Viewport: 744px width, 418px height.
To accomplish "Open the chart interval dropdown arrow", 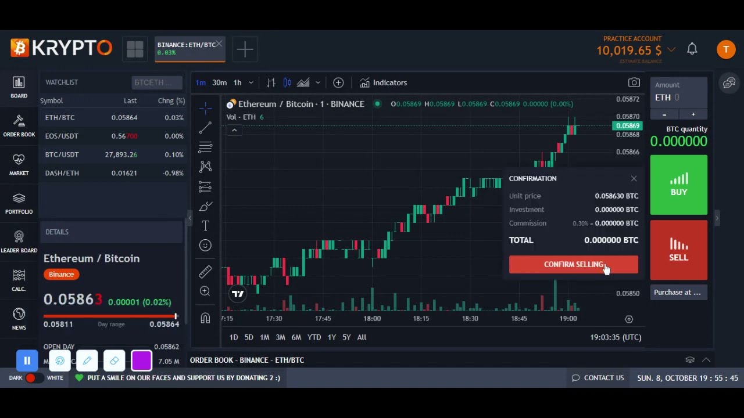I will click(x=251, y=82).
